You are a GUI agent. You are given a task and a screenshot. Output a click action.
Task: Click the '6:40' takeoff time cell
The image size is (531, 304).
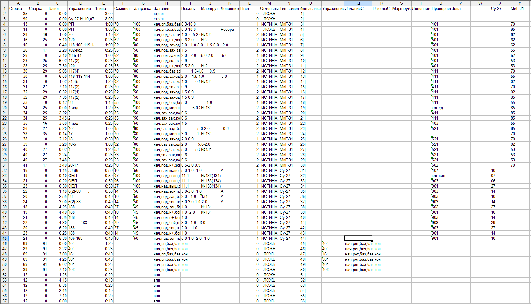(58, 45)
